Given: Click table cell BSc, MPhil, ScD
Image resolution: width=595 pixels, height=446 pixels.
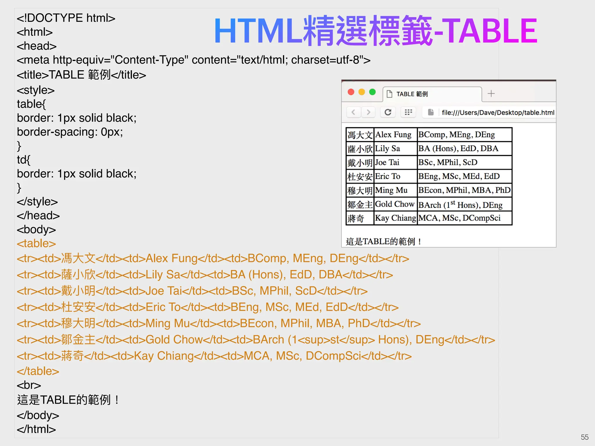Looking at the screenshot, I should [465, 163].
